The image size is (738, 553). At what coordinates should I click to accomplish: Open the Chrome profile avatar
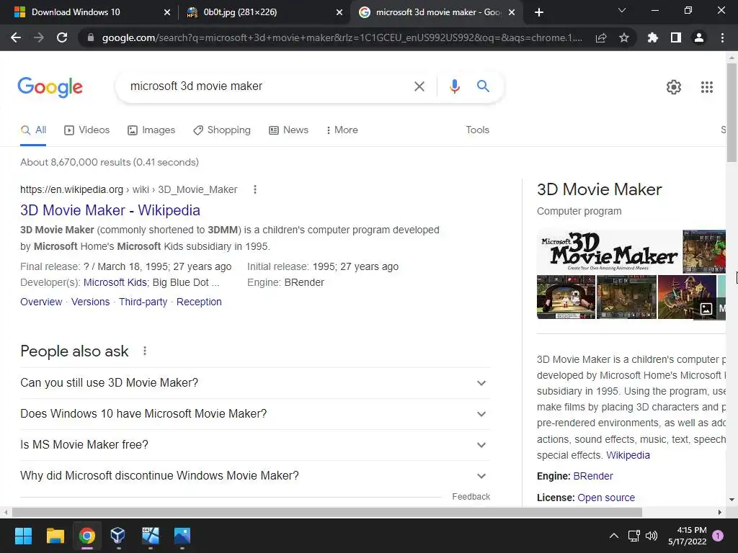699,37
